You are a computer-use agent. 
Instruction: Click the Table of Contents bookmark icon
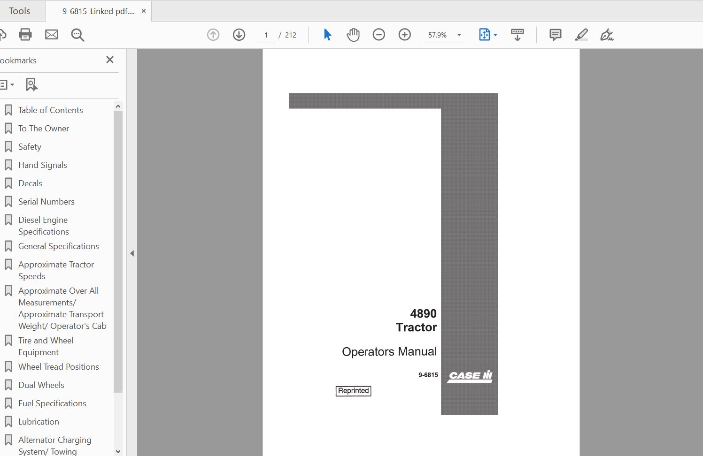[8, 110]
